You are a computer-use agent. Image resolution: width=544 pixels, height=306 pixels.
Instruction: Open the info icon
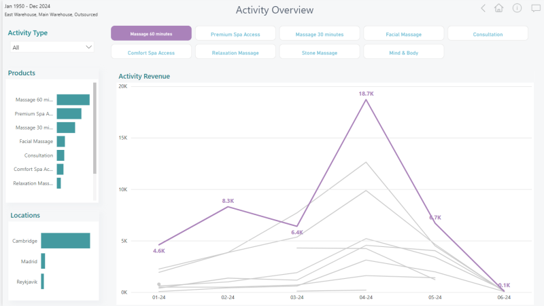[x=517, y=8]
